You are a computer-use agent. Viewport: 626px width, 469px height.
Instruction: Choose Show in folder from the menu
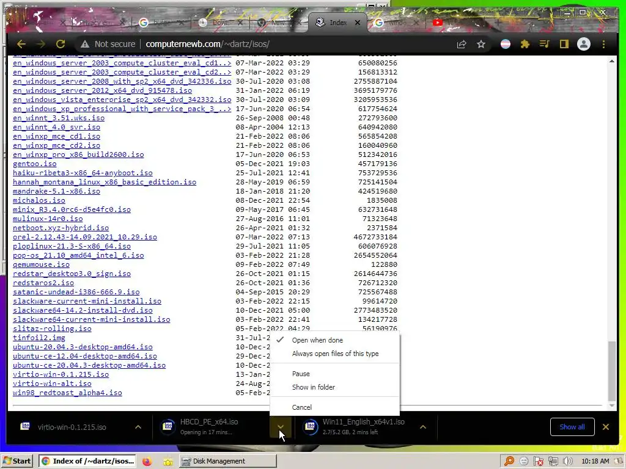[335, 387]
